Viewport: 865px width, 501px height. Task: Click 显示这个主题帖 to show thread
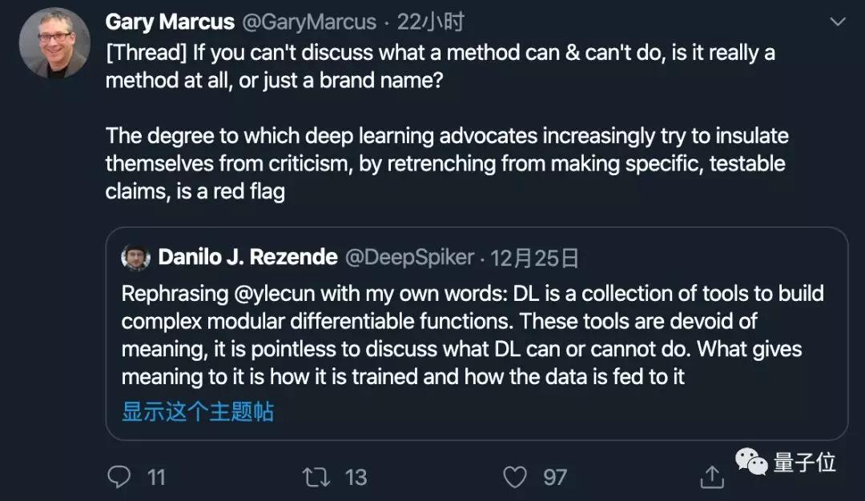198,411
